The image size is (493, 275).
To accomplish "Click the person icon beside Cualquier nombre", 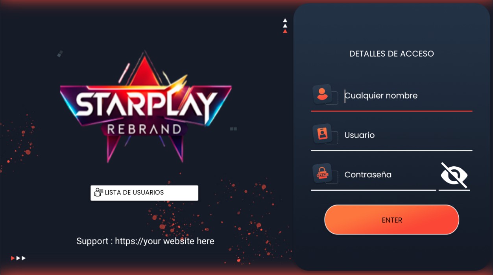I will click(x=322, y=94).
